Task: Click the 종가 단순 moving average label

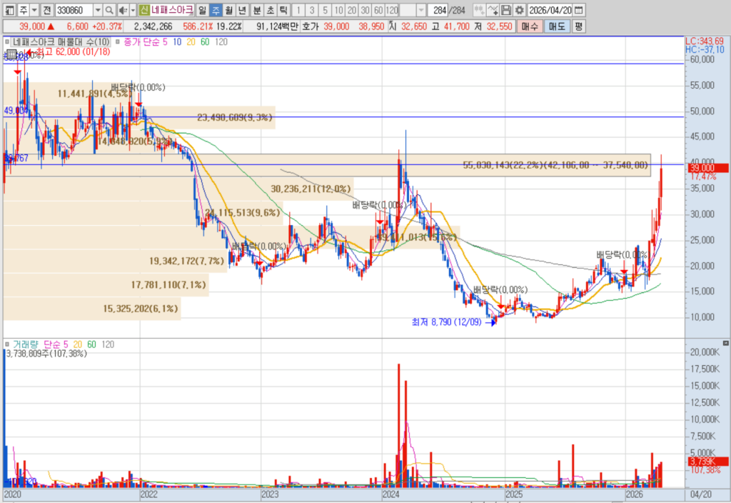Action: pyautogui.click(x=142, y=42)
